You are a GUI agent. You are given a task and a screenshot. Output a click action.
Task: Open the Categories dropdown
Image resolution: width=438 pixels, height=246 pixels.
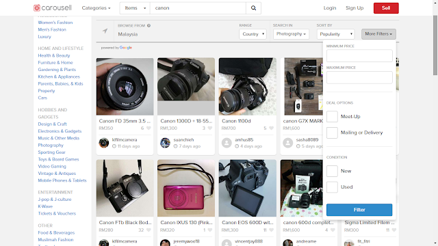(96, 8)
